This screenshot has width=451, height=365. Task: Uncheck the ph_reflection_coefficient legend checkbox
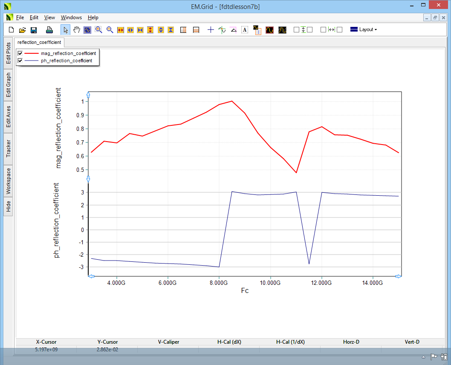20,61
